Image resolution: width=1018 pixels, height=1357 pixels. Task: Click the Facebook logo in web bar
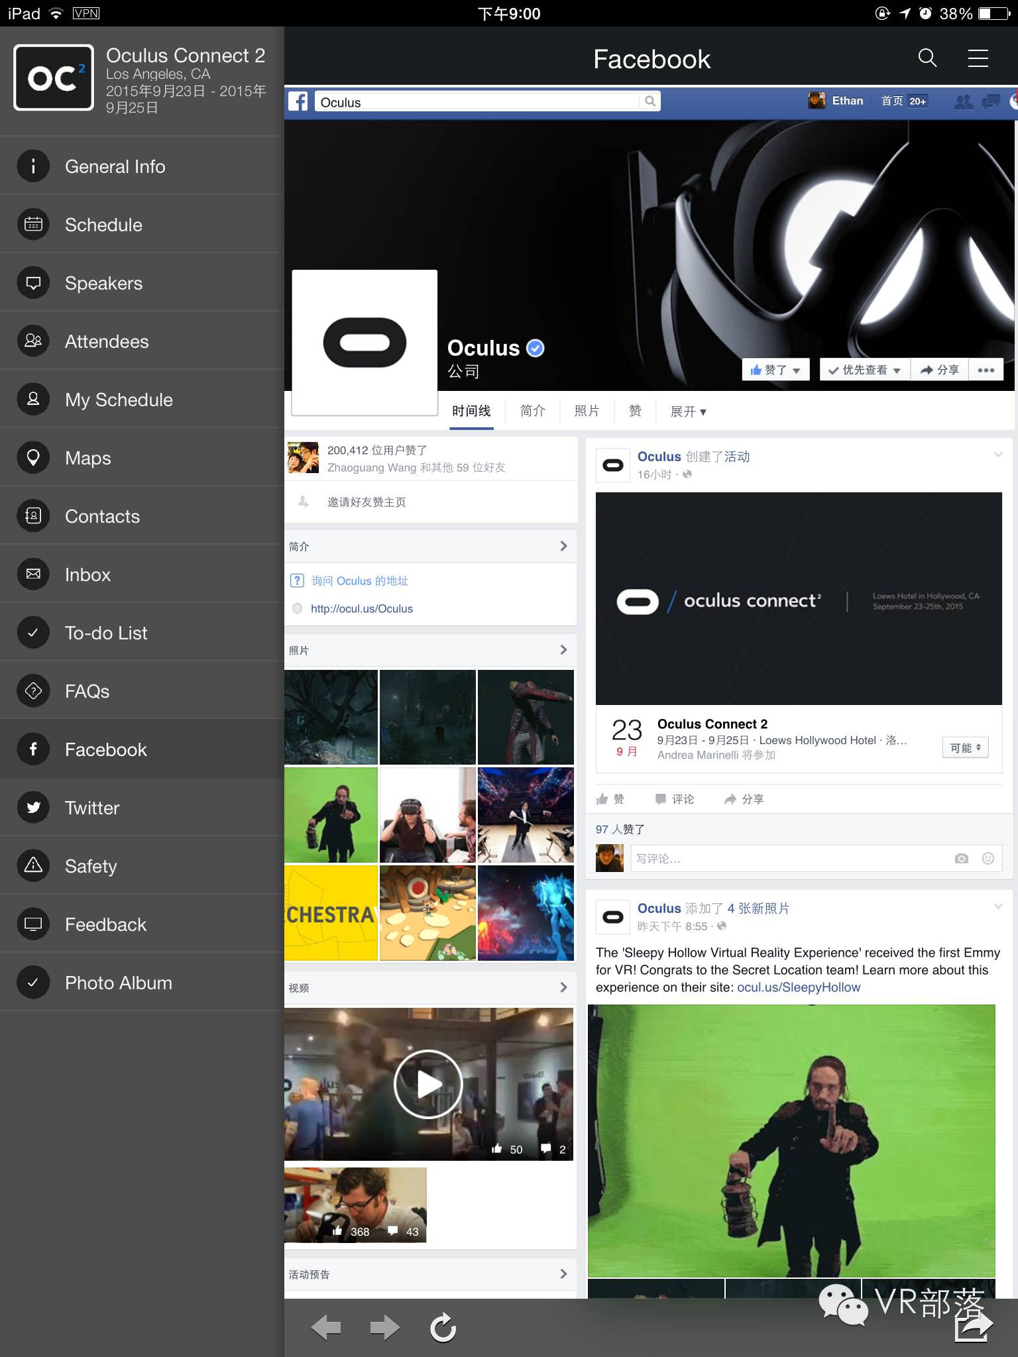298,101
